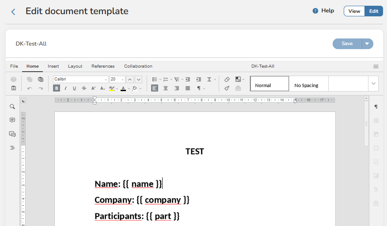Click the back arrow beside the page title
Screen dimensions: 387x226
13,12
